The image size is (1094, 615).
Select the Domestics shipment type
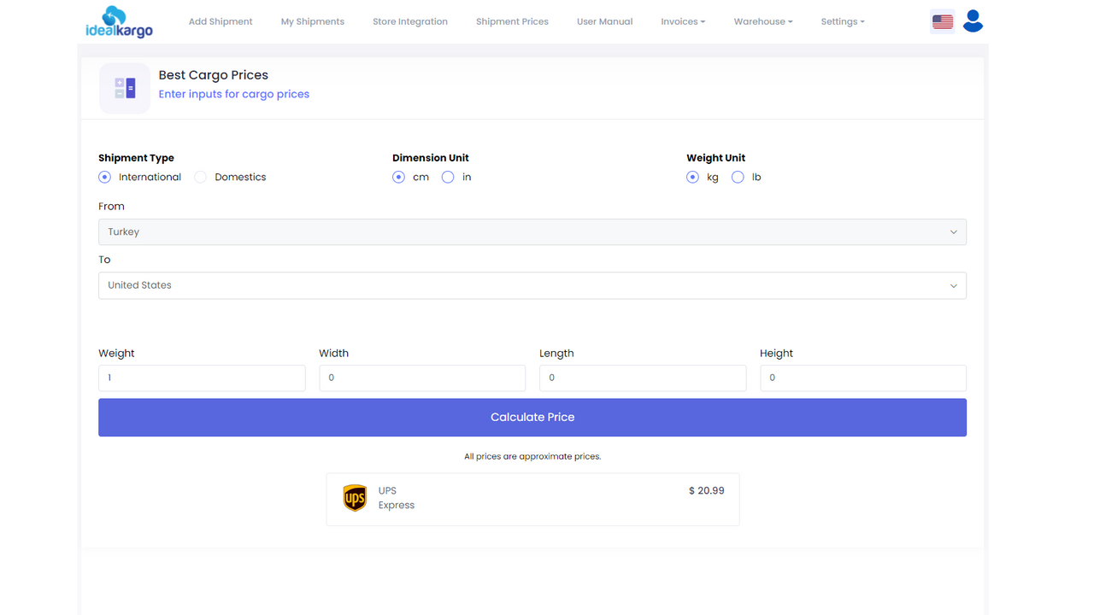(200, 177)
